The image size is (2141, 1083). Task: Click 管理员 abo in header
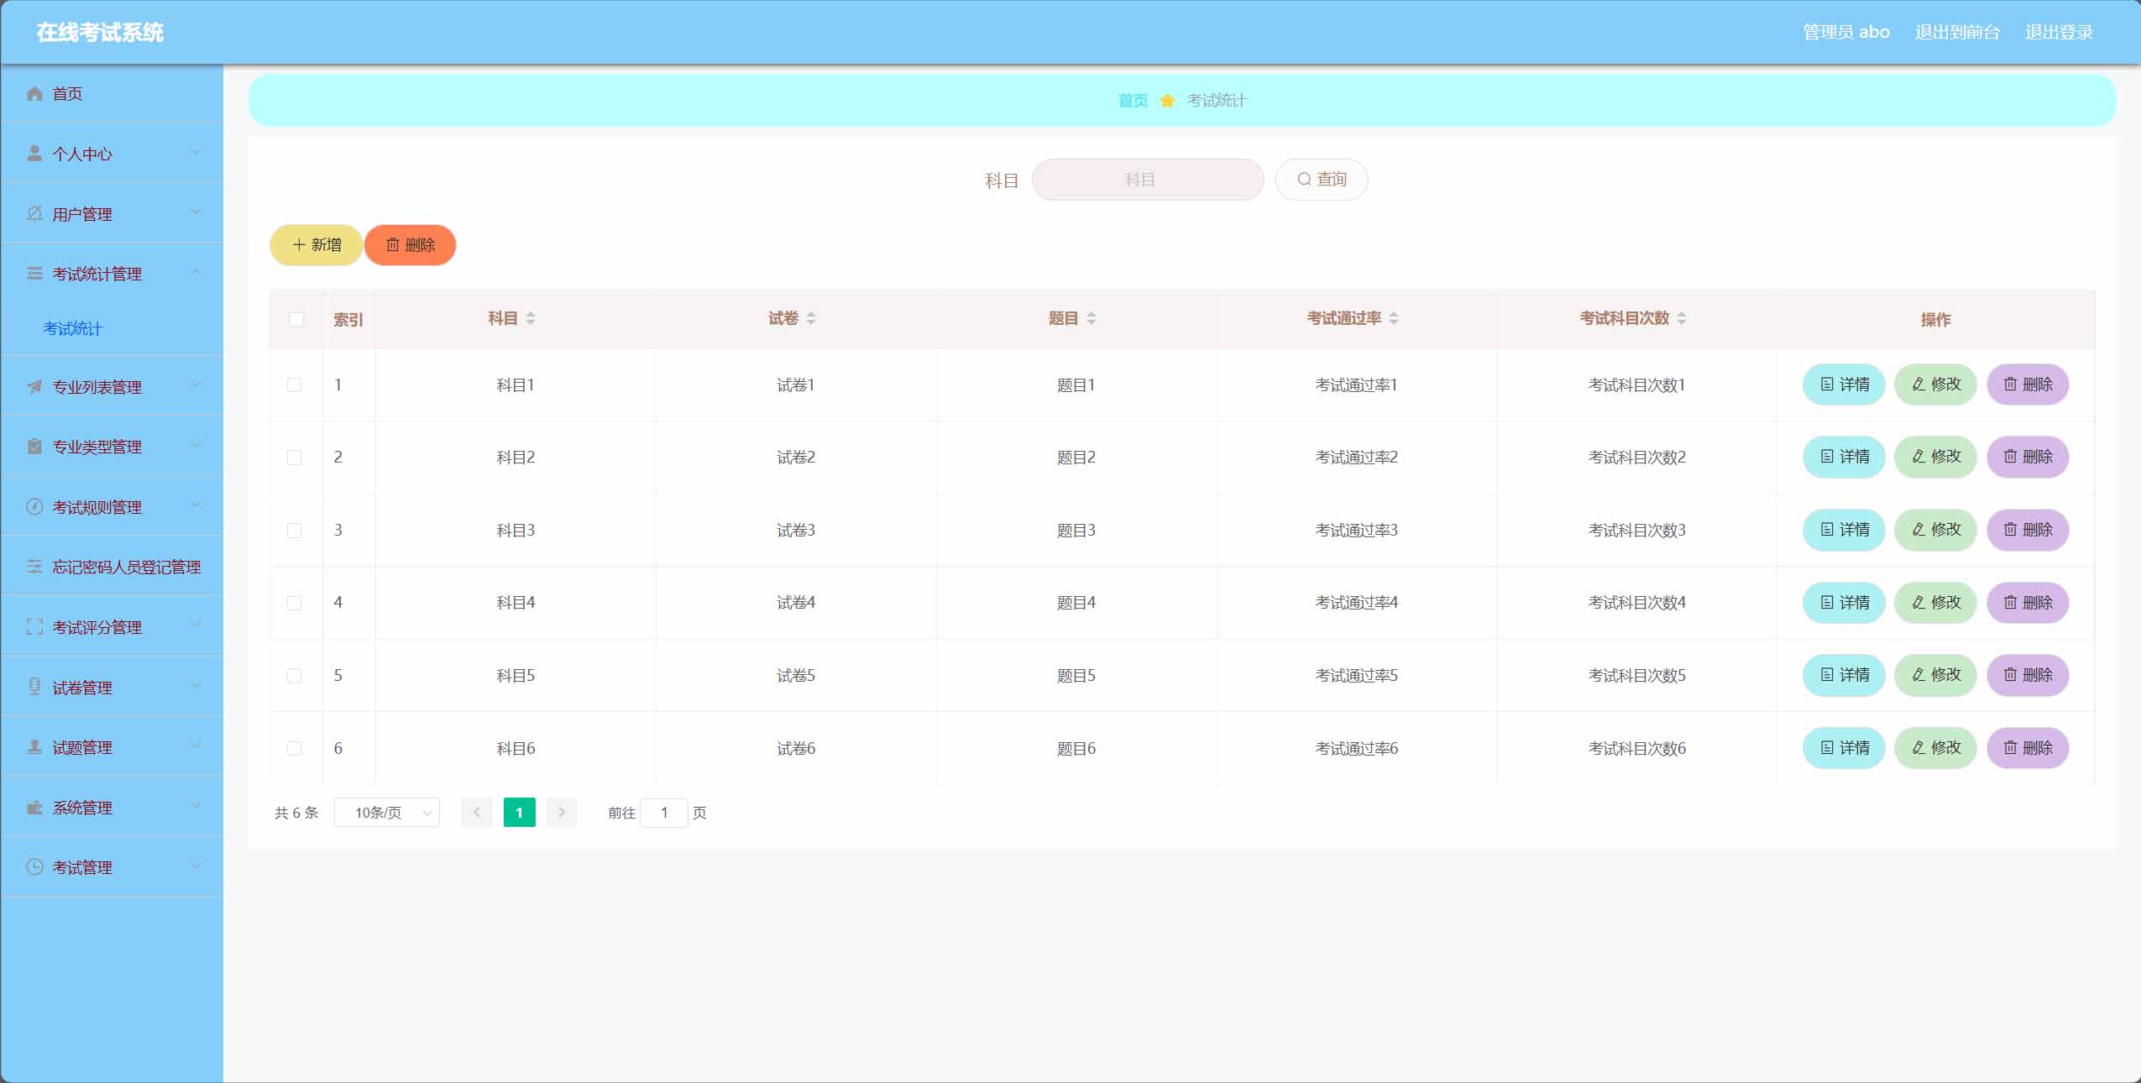point(1846,32)
